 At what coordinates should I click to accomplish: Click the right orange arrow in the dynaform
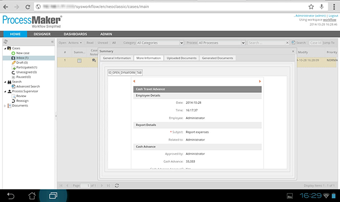[x=260, y=81]
